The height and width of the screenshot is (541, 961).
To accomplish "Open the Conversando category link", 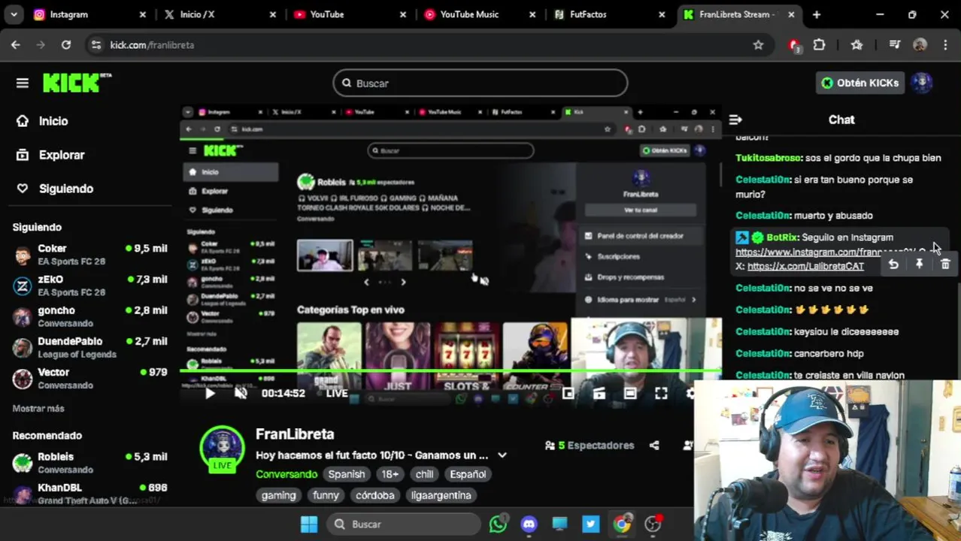I will [286, 474].
